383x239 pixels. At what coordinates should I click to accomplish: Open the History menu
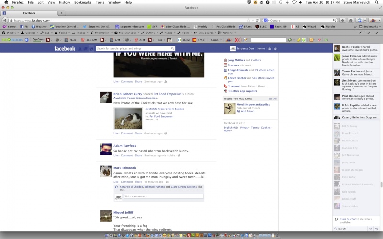[65, 2]
